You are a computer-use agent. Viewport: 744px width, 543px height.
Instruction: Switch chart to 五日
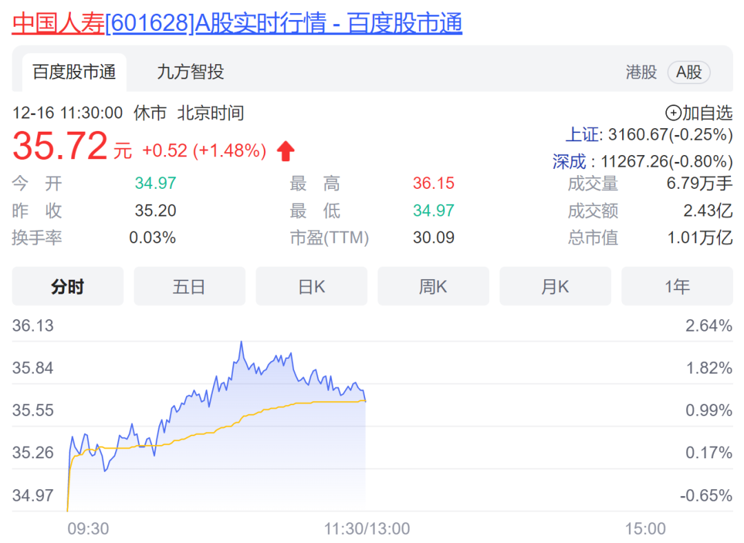pos(189,286)
